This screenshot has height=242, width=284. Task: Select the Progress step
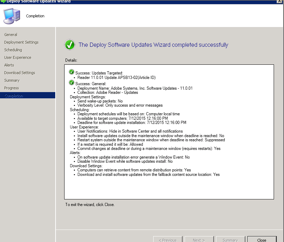click(11, 88)
